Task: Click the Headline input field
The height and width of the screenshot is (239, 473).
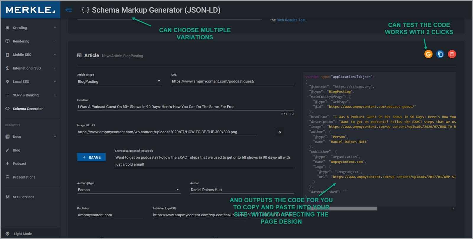Action: click(185, 107)
